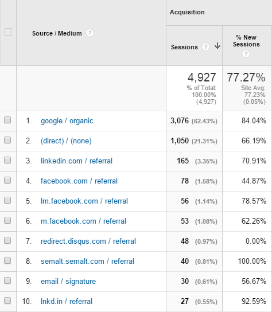Screen dimensions: 272x312
Task: Open redirect.disqus.com / referral link
Action: click(88, 241)
